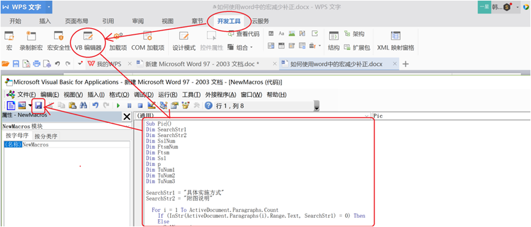
Task: Click the print icon in WPS toolbar
Action: (x=36, y=64)
